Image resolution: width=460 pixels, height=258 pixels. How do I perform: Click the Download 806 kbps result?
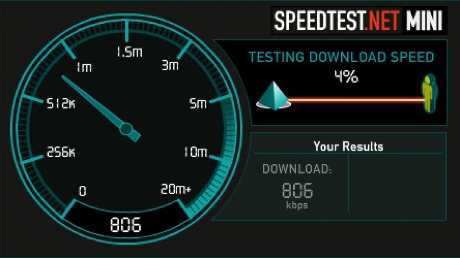[297, 187]
